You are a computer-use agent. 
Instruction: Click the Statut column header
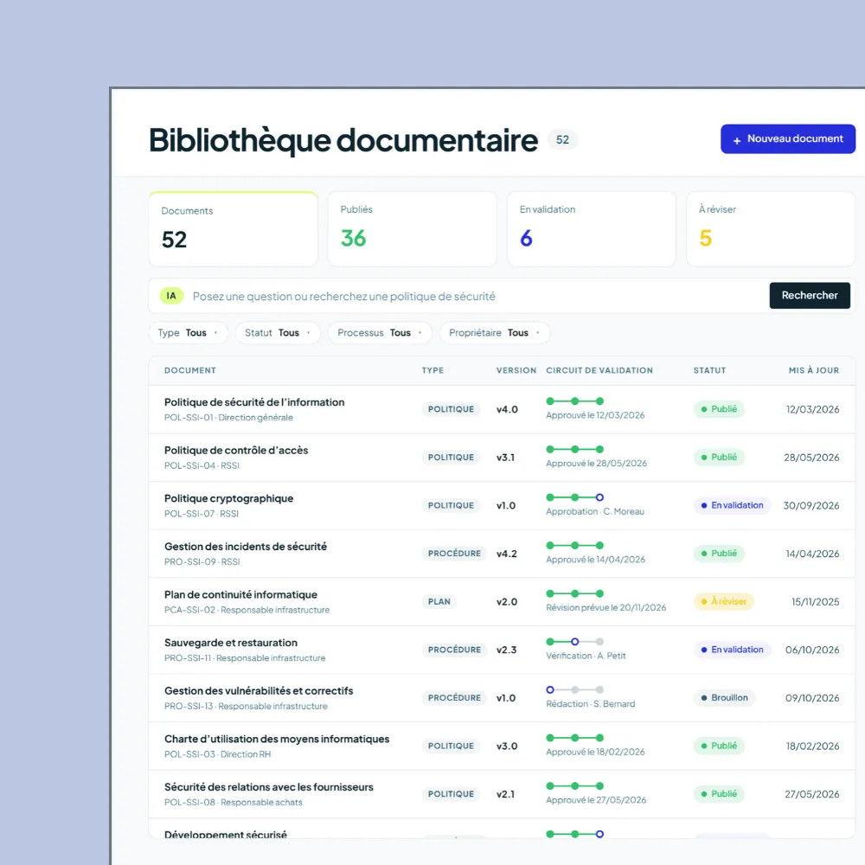click(709, 370)
